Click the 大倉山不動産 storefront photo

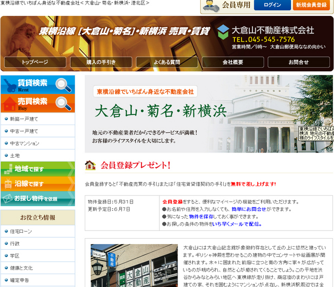134,266
